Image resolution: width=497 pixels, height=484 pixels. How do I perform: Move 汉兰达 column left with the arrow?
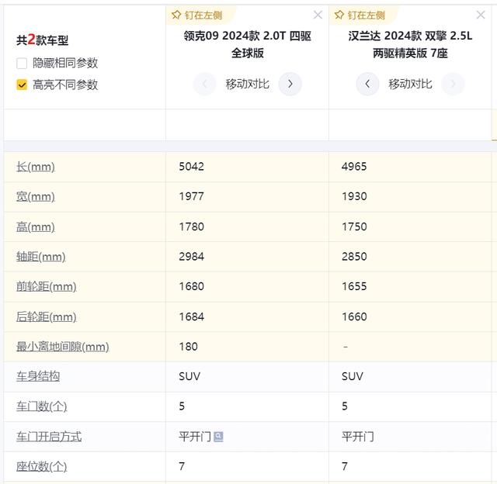(367, 84)
